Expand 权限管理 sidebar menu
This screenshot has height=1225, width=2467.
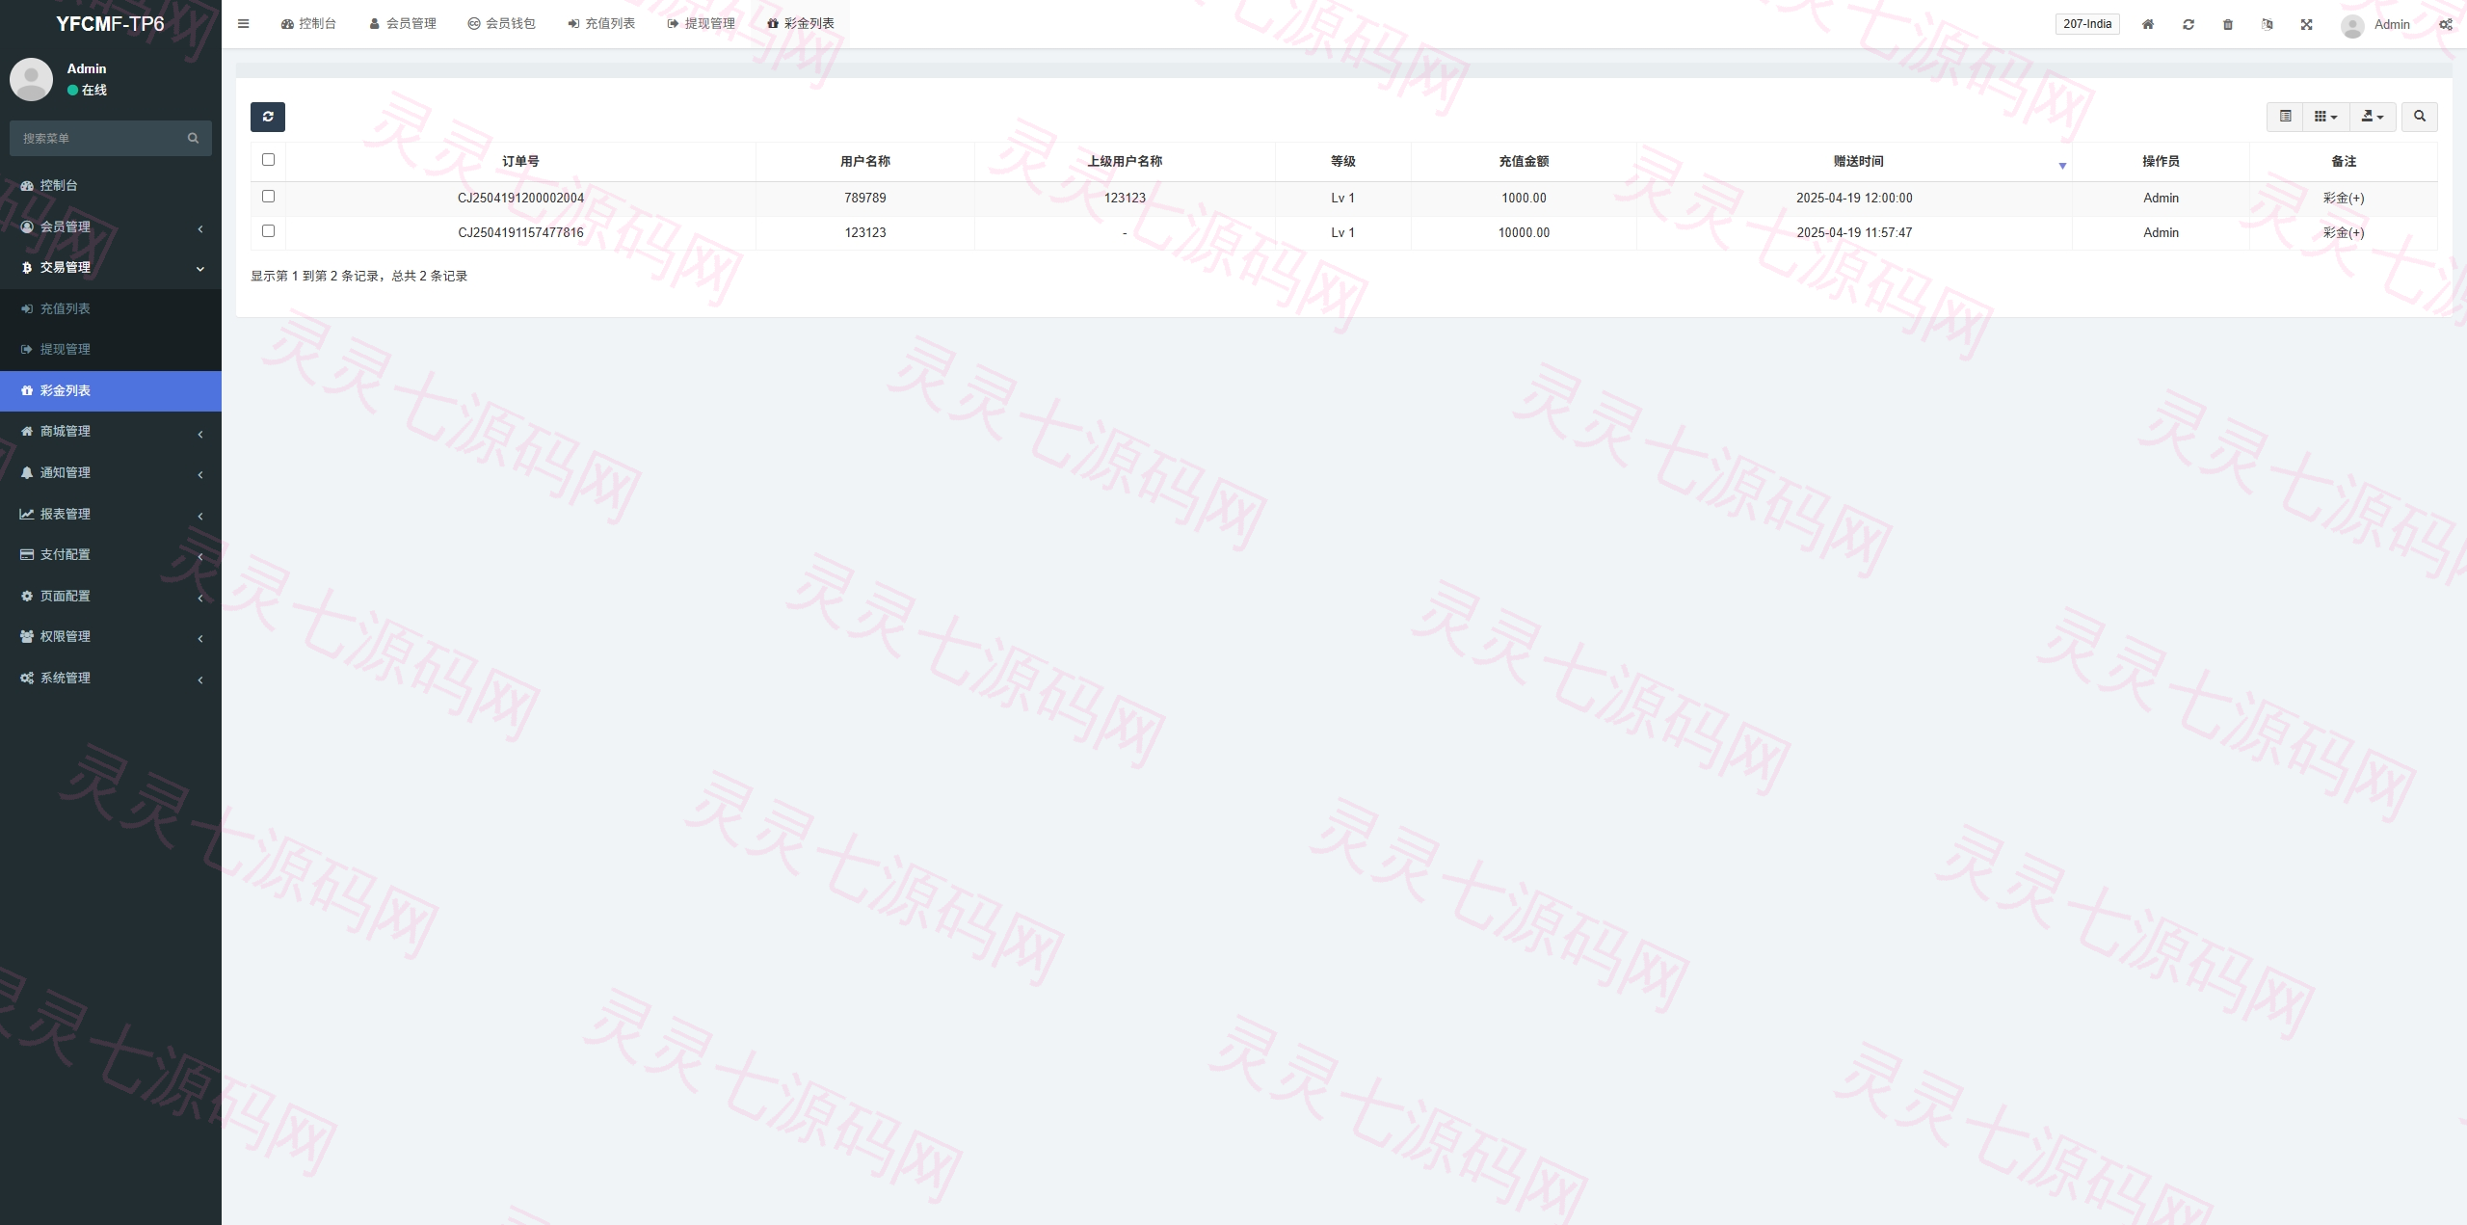pyautogui.click(x=111, y=637)
